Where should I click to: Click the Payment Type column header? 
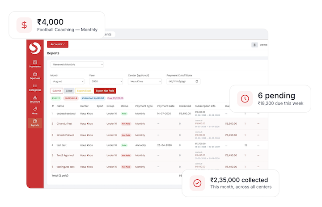pos(144,106)
